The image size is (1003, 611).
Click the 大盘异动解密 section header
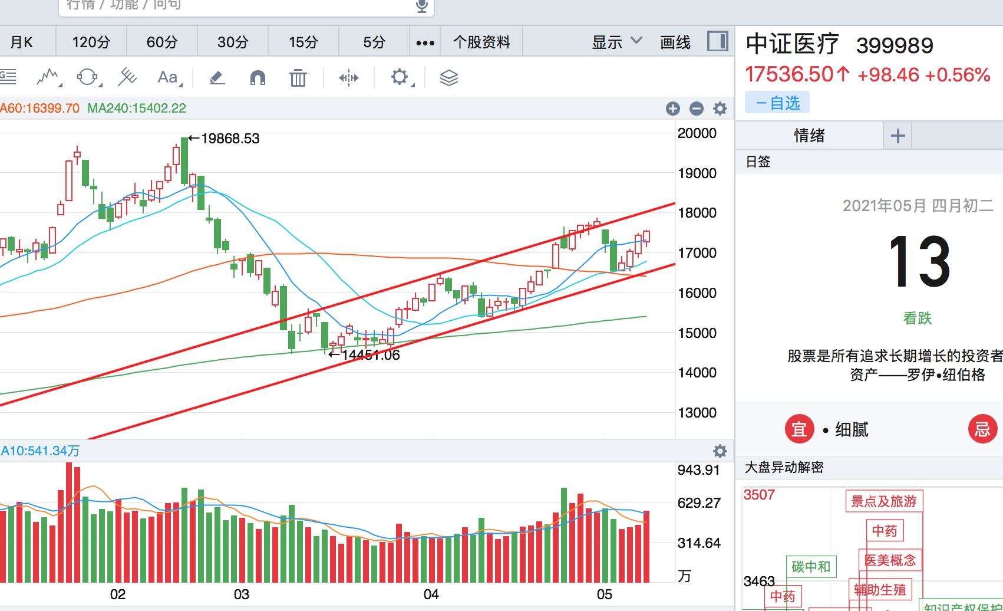coord(784,467)
